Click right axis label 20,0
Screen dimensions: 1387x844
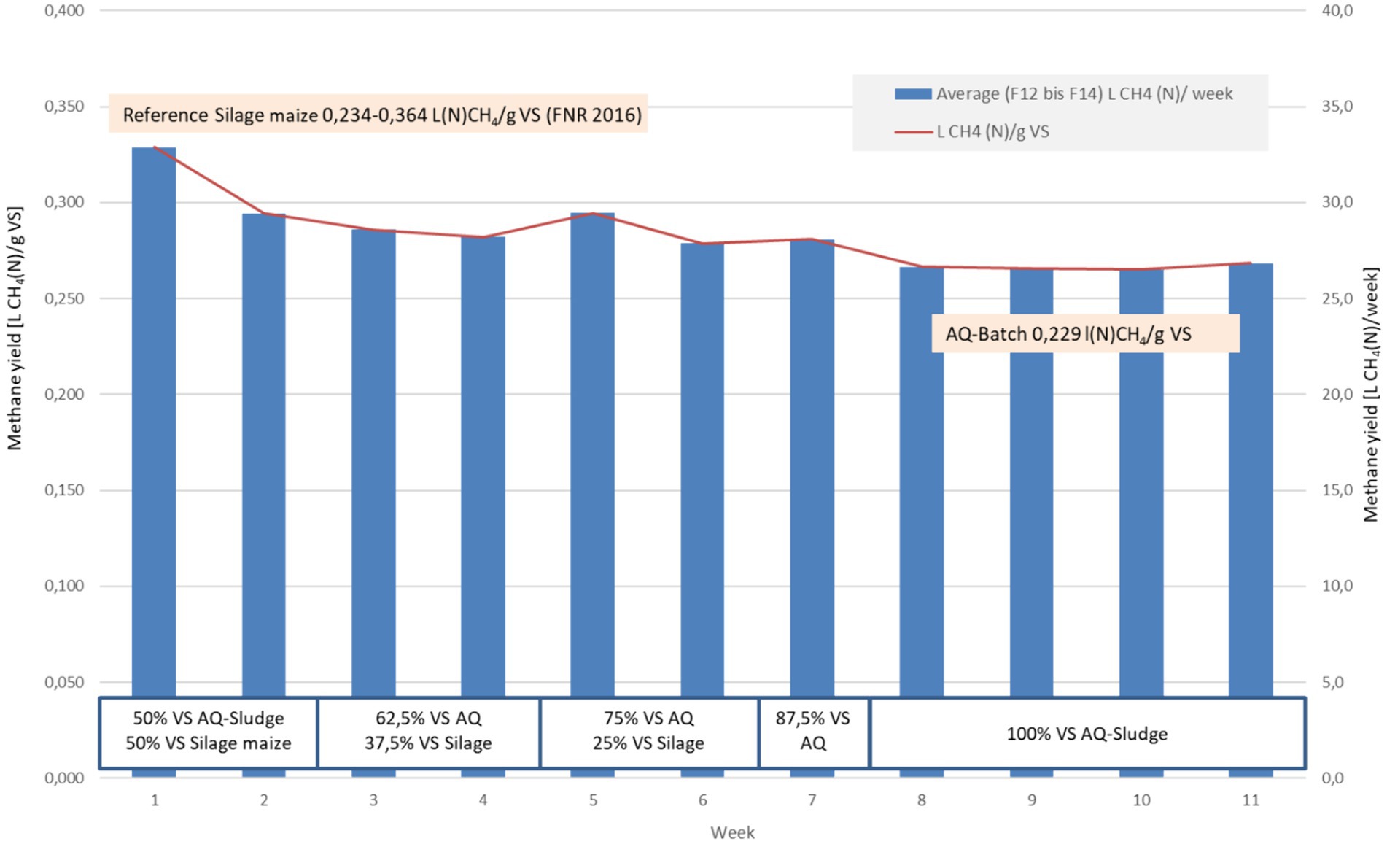1337,394
